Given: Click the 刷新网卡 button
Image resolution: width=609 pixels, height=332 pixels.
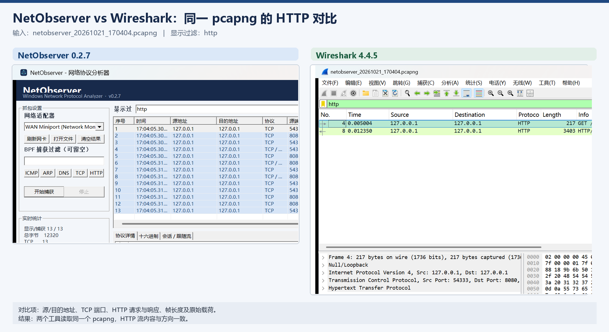Looking at the screenshot, I should pos(36,139).
